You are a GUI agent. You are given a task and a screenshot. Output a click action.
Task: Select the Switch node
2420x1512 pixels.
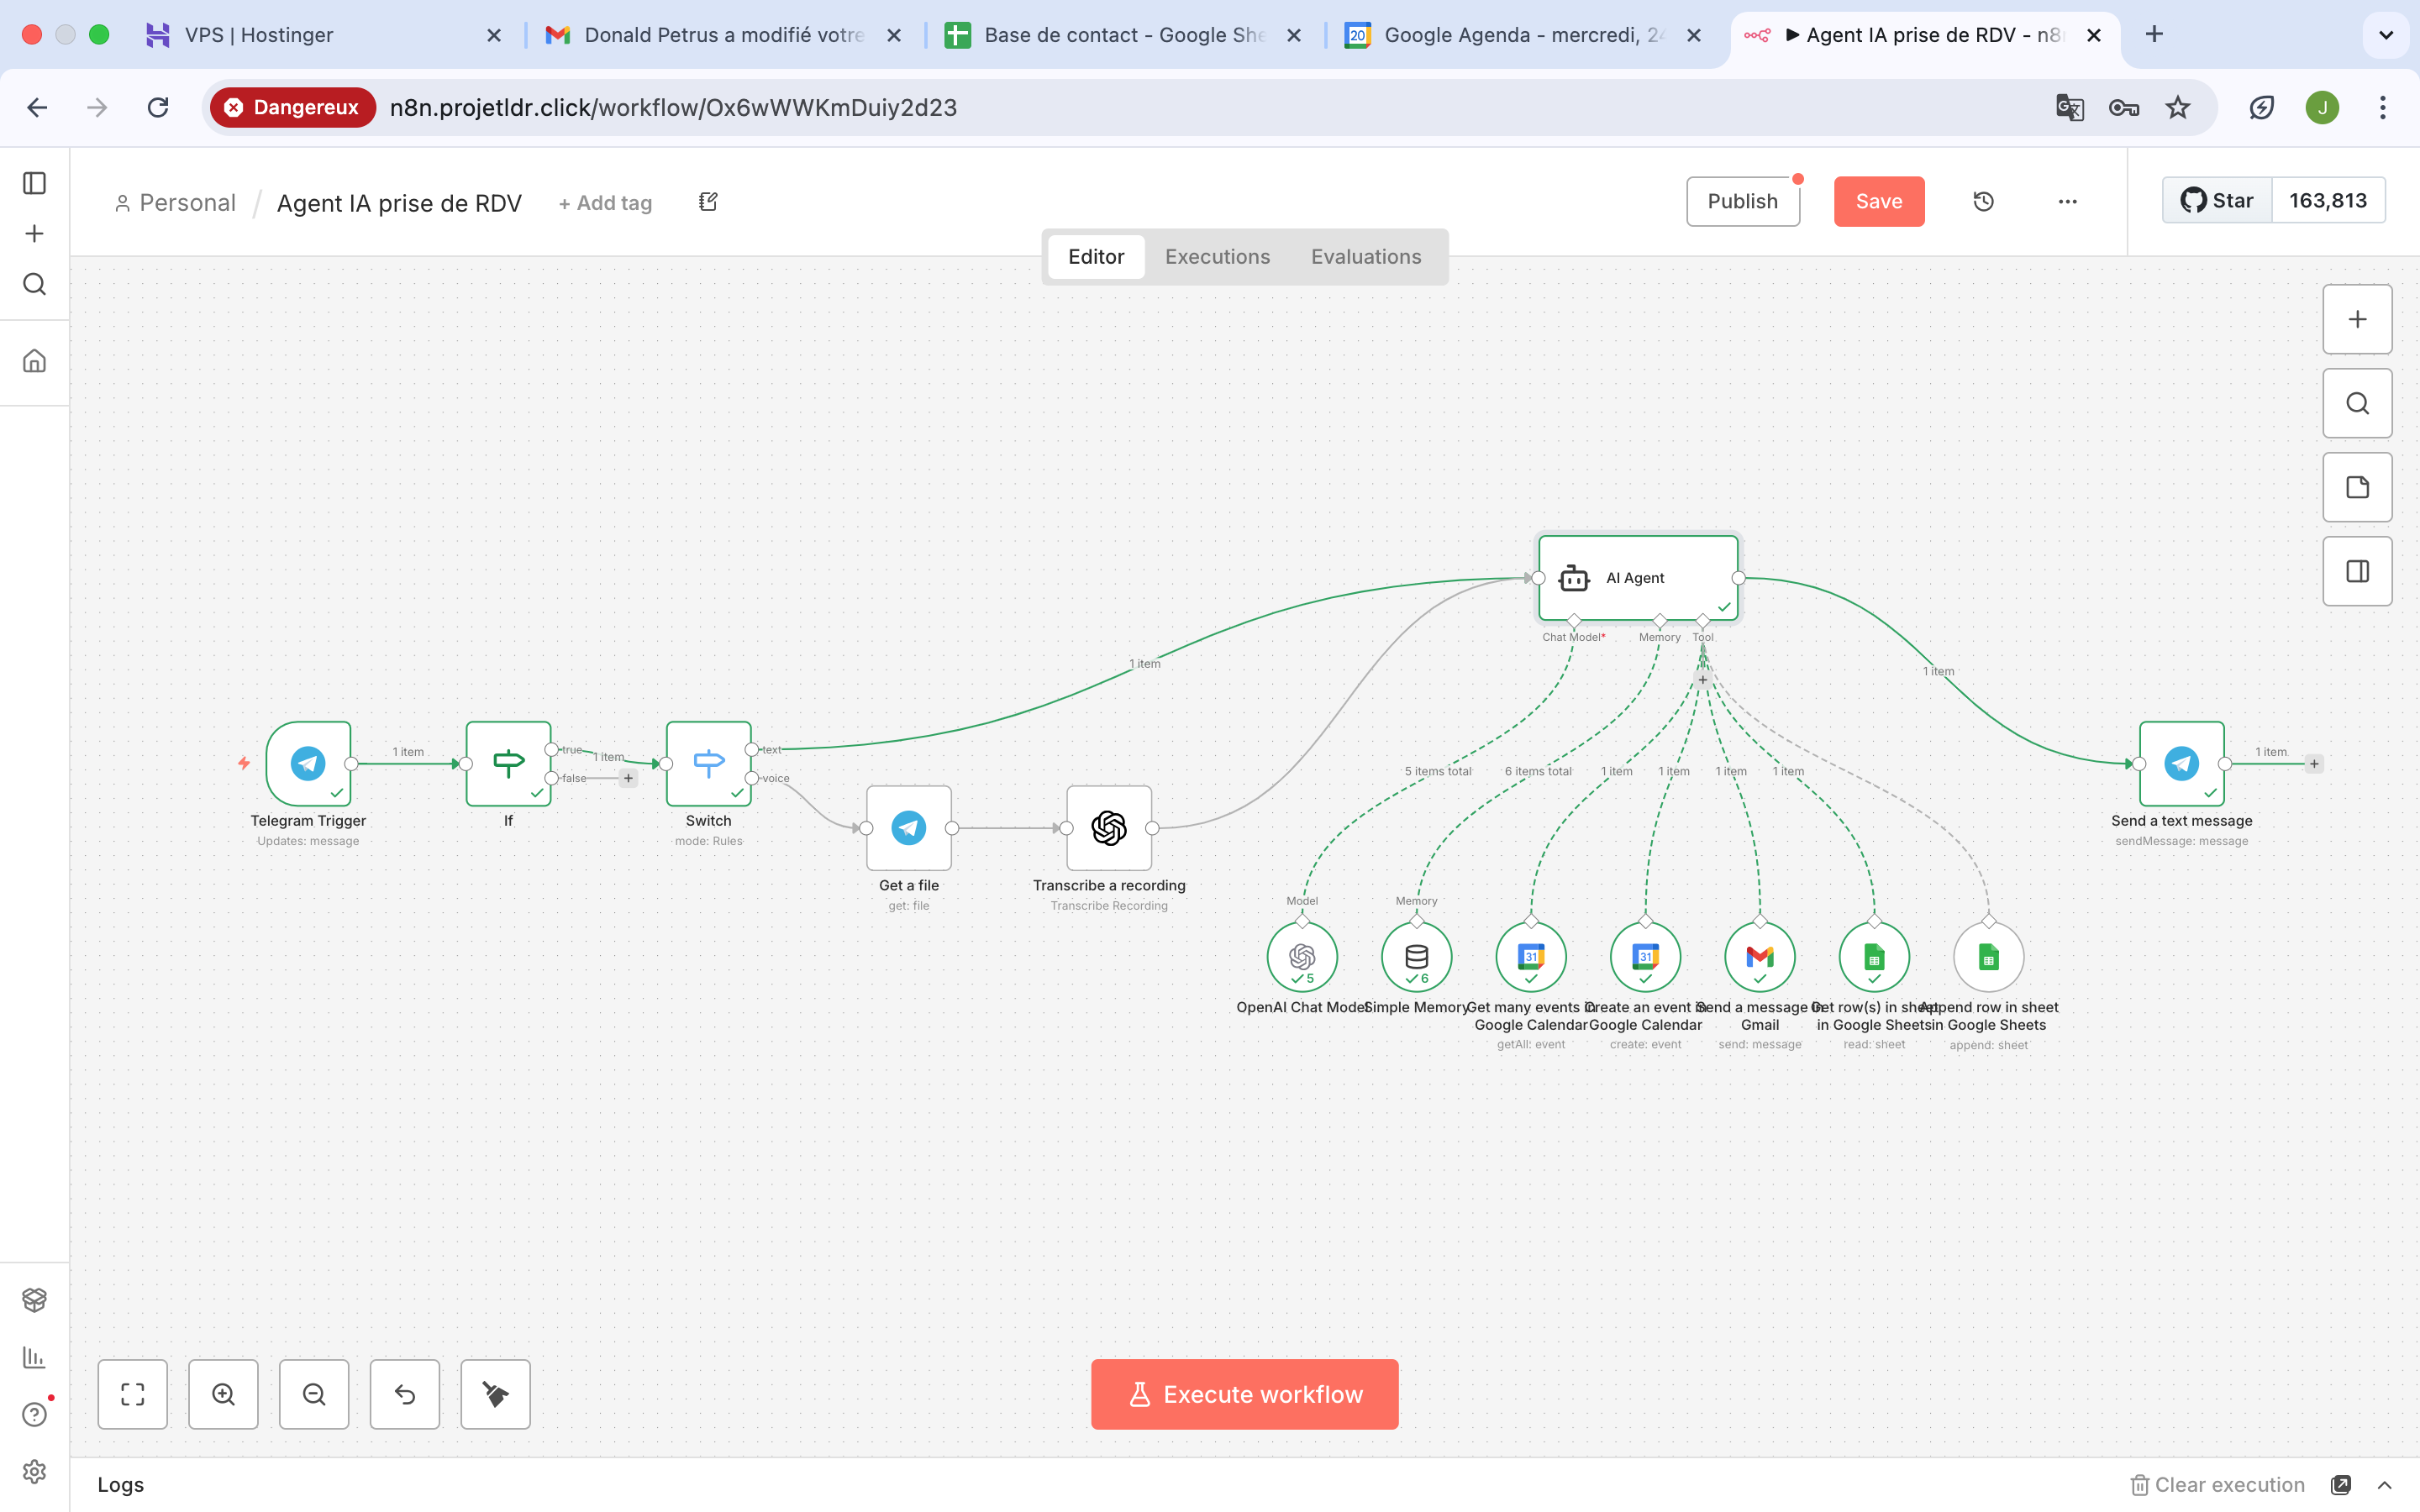pyautogui.click(x=708, y=763)
